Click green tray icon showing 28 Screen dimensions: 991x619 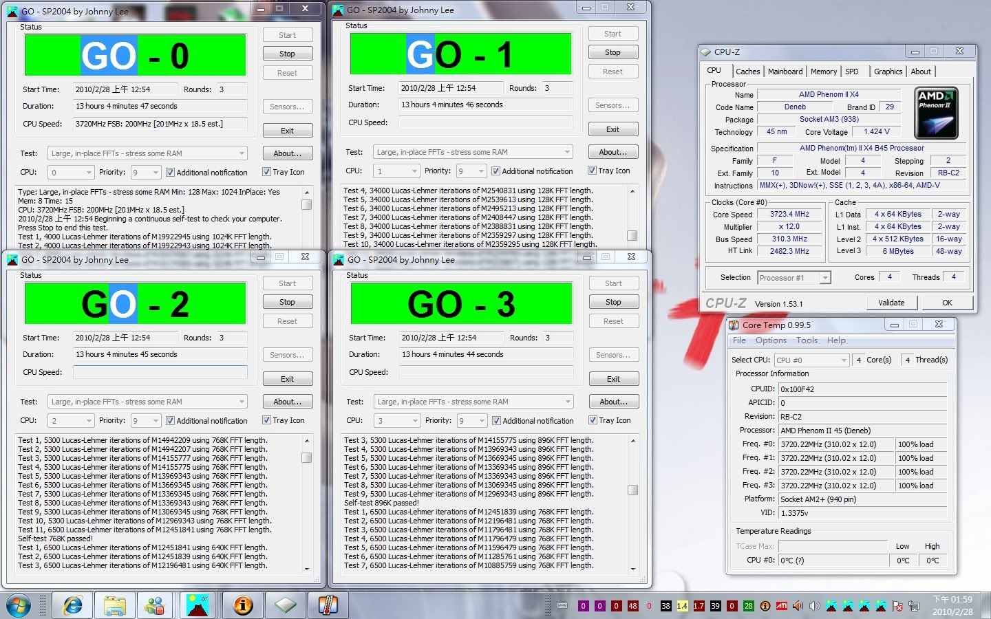tap(748, 606)
